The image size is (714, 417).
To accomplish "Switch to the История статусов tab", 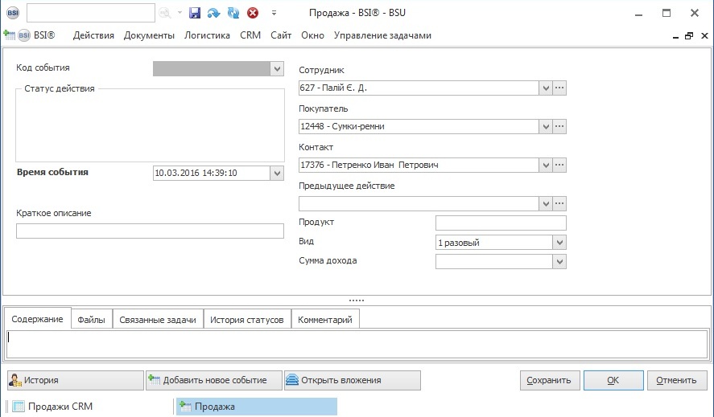I will coord(246,320).
